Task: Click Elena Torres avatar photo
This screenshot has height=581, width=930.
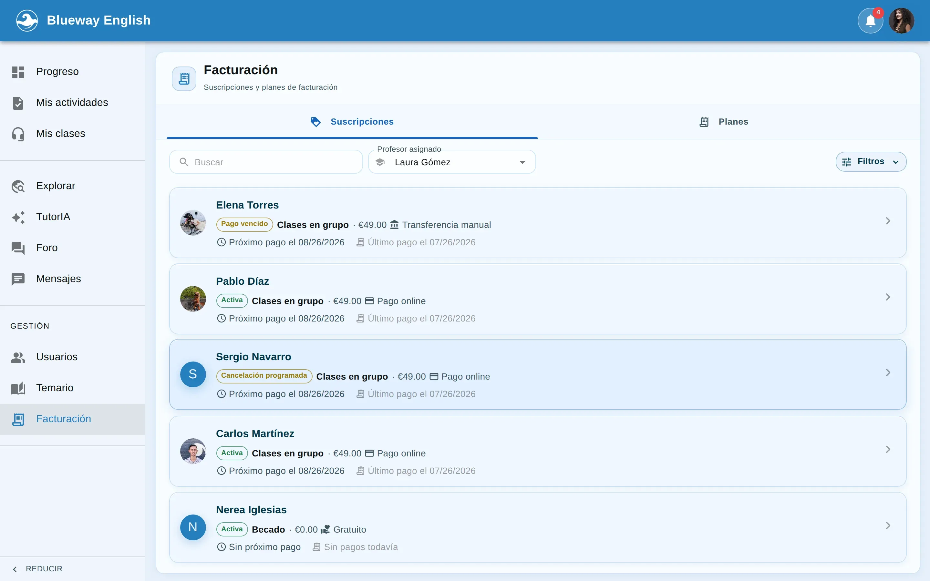Action: pos(193,222)
